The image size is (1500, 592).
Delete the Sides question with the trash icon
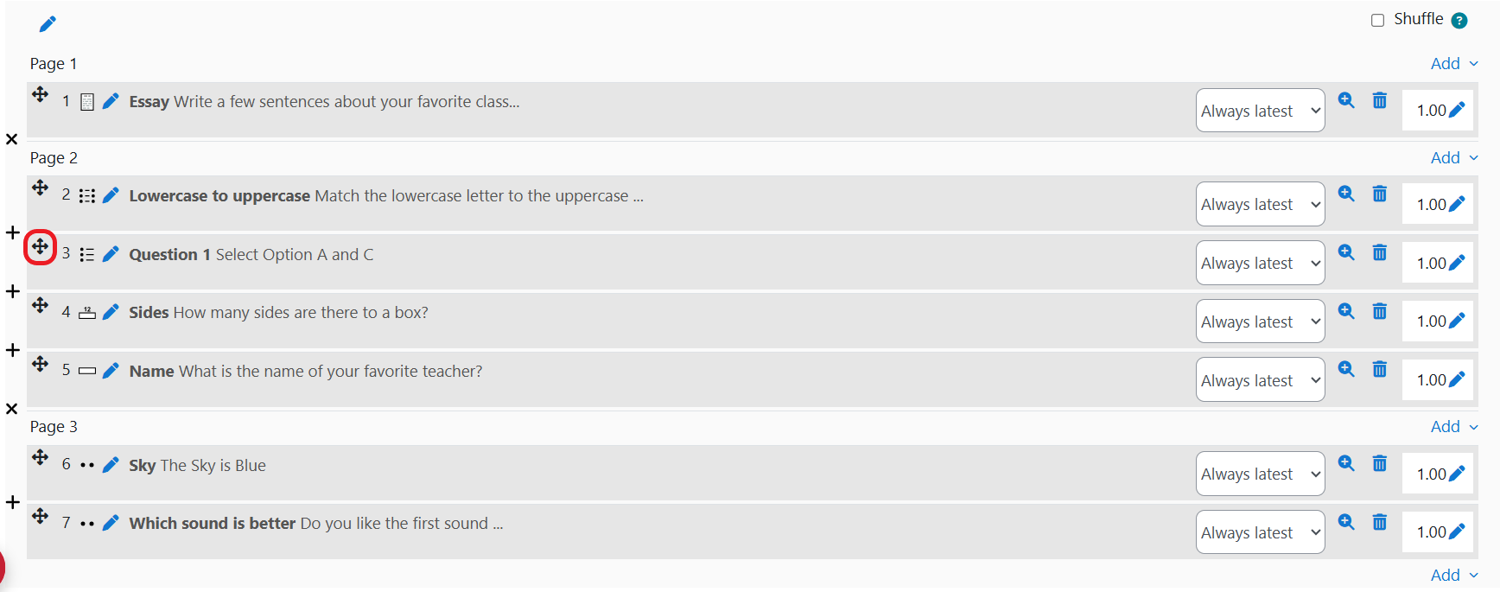1379,311
